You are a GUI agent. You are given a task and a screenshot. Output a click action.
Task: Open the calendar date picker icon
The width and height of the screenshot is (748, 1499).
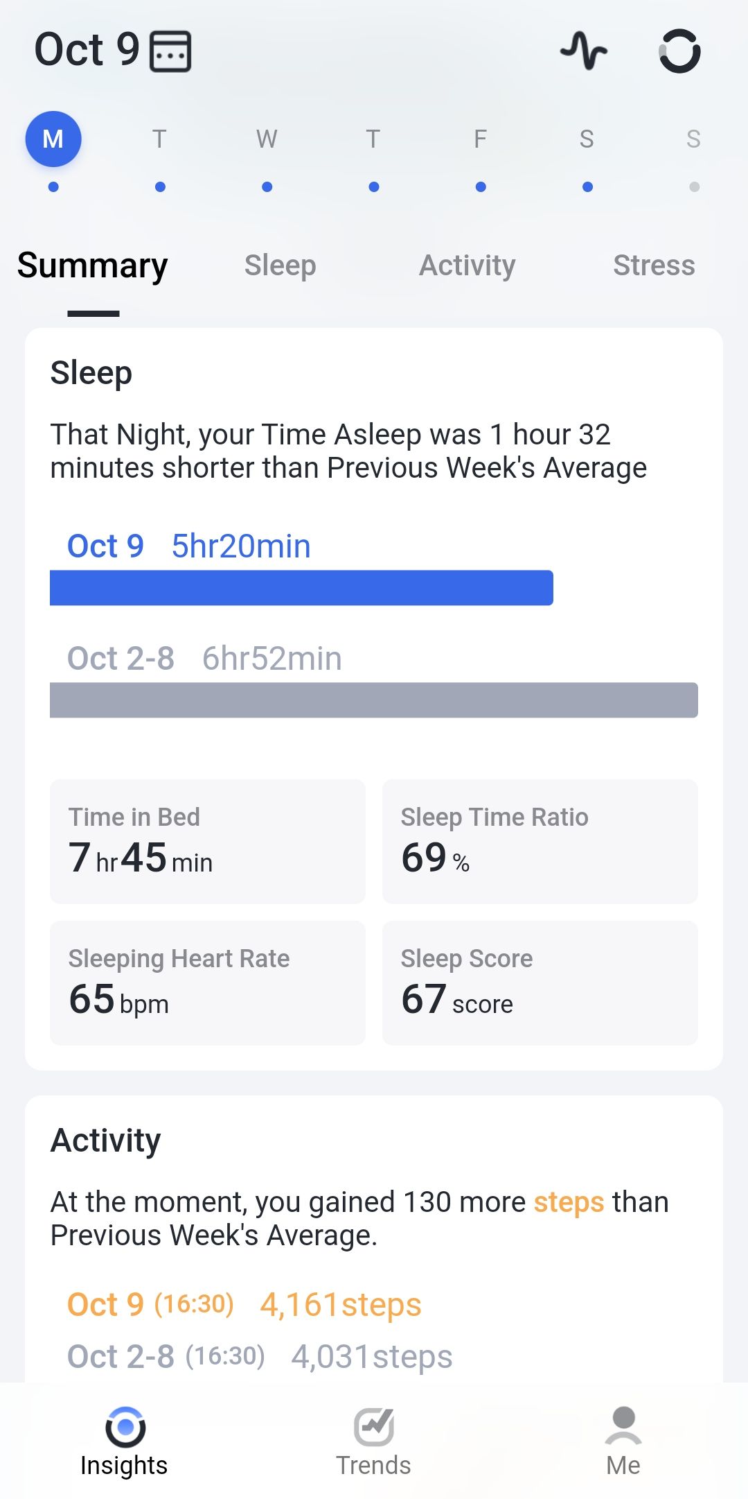[170, 51]
